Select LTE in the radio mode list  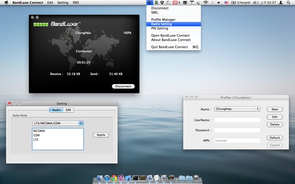pos(58,140)
